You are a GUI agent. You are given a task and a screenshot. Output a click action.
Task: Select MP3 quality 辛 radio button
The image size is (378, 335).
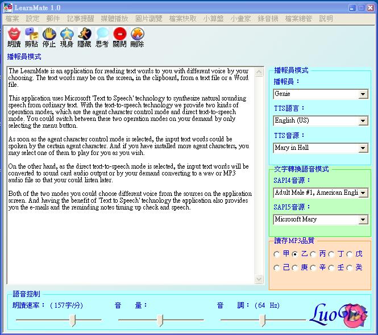[313, 268]
